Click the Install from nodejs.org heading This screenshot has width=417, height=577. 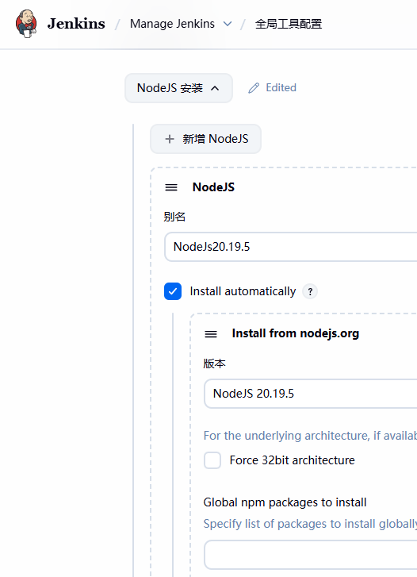point(295,333)
